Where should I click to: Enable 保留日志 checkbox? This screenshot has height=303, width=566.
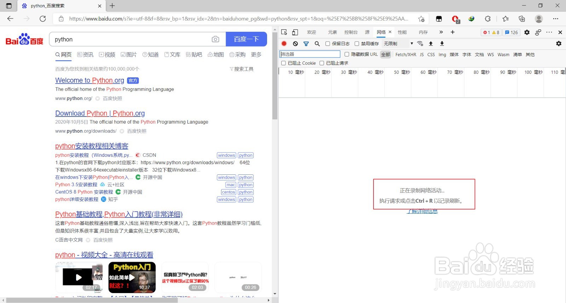tap(328, 44)
